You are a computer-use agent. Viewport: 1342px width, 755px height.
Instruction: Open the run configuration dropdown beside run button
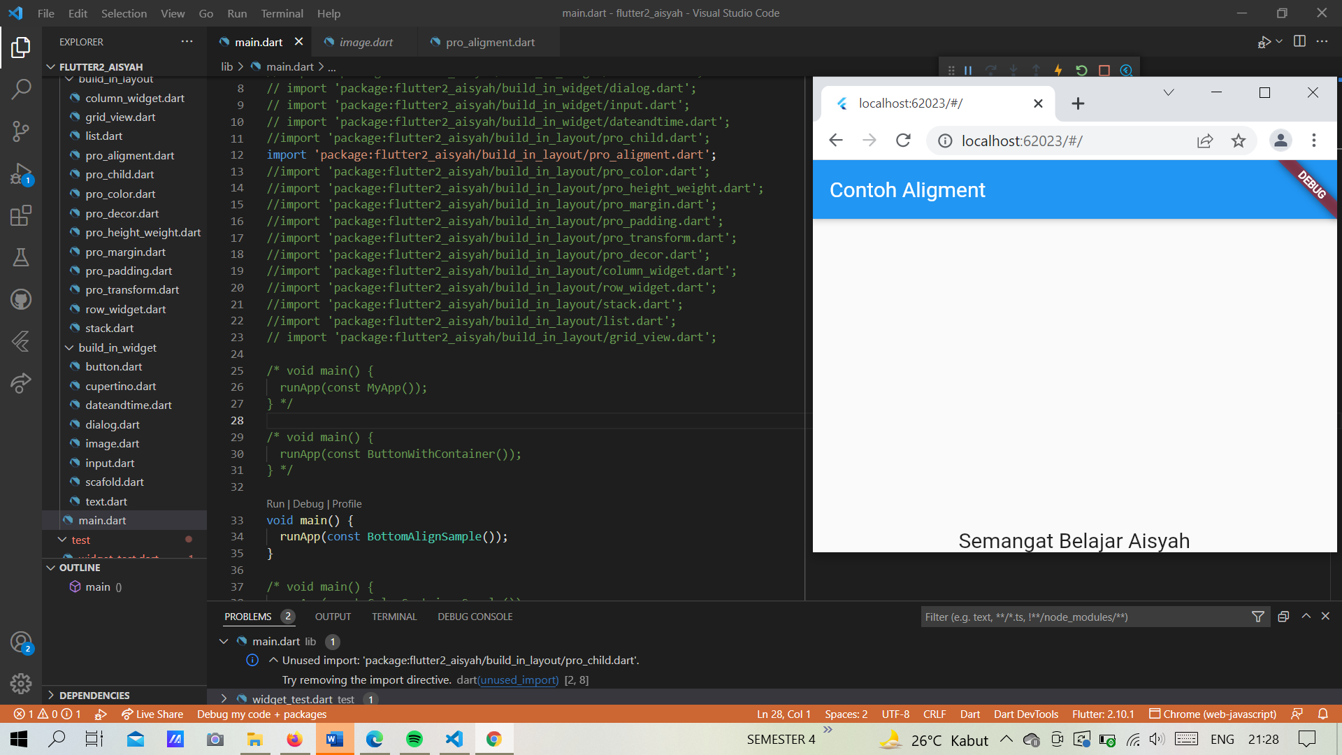coord(1278,41)
